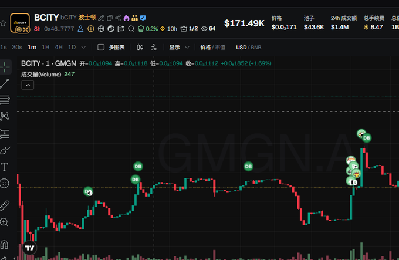
Task: Set currency to BNB
Action: pyautogui.click(x=256, y=48)
